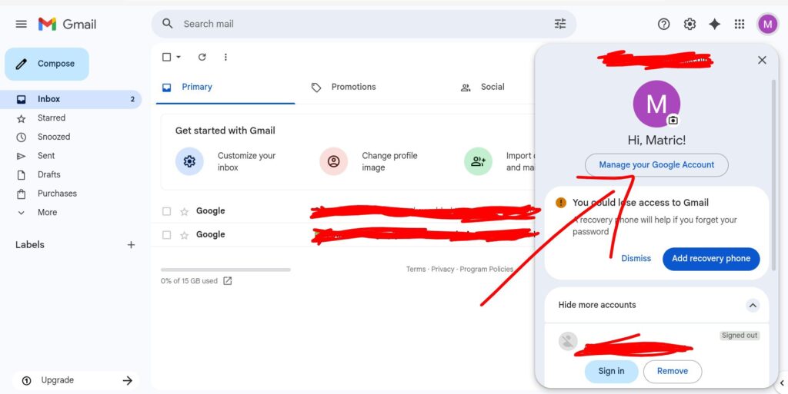Viewport: 788px width, 394px height.
Task: Click Manage your Google Account
Action: (656, 165)
